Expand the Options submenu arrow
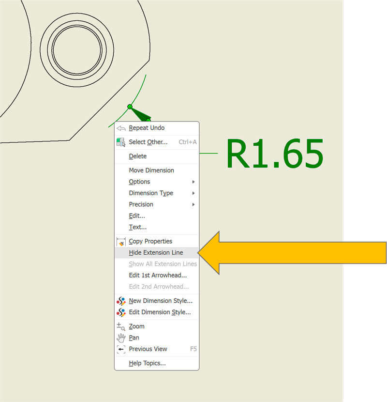 click(x=193, y=182)
